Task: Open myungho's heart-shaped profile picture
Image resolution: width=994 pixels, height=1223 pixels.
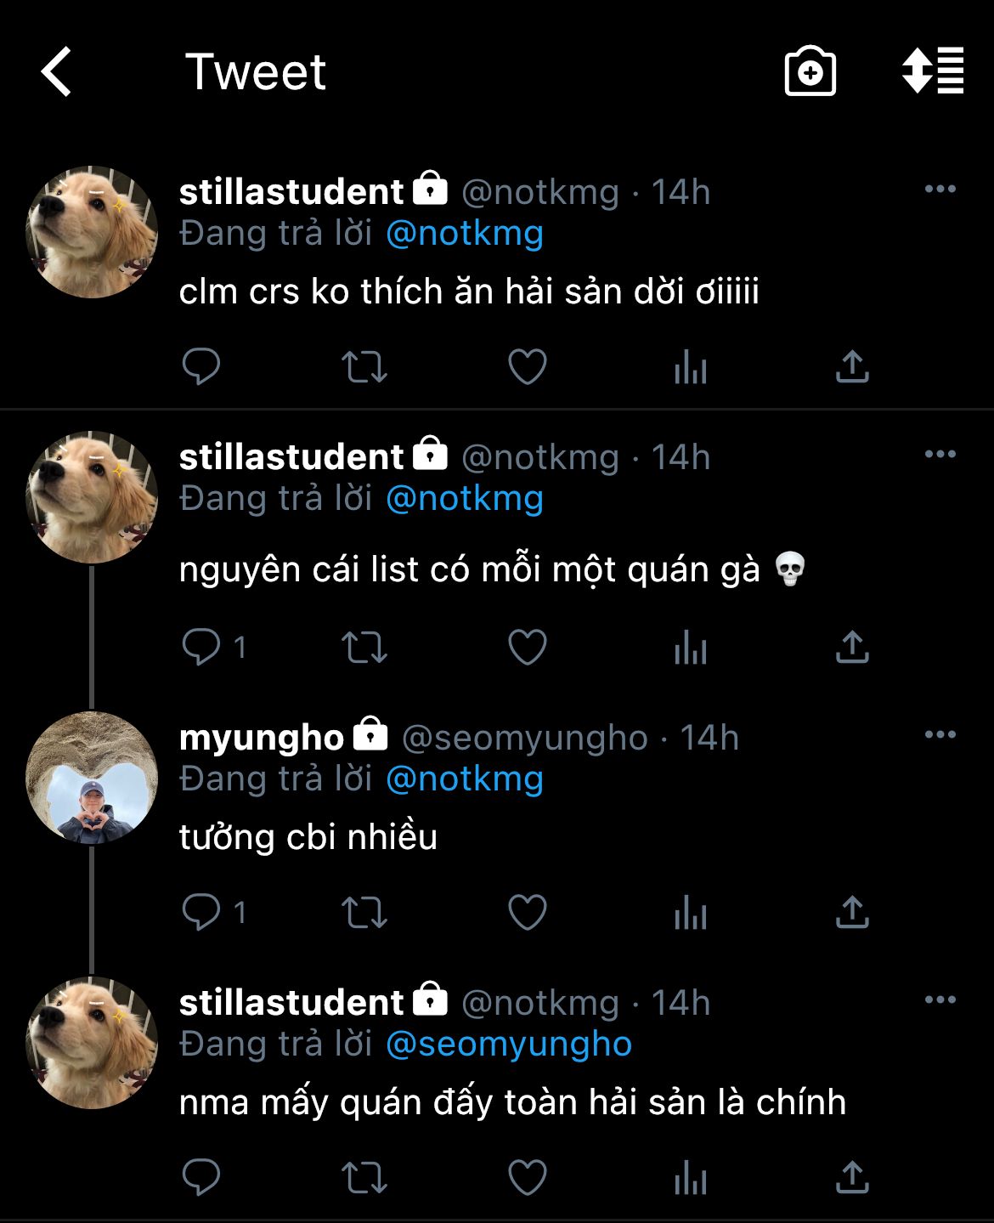Action: point(92,778)
